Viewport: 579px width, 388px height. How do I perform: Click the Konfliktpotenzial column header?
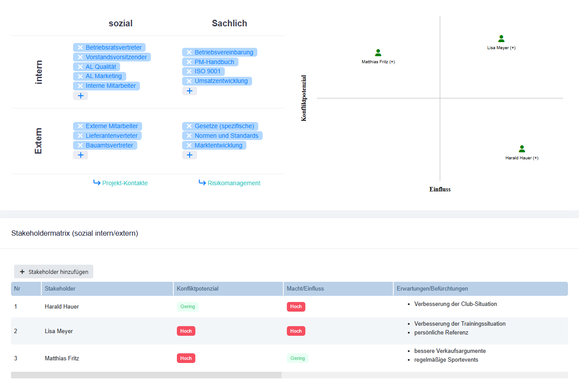pos(228,289)
